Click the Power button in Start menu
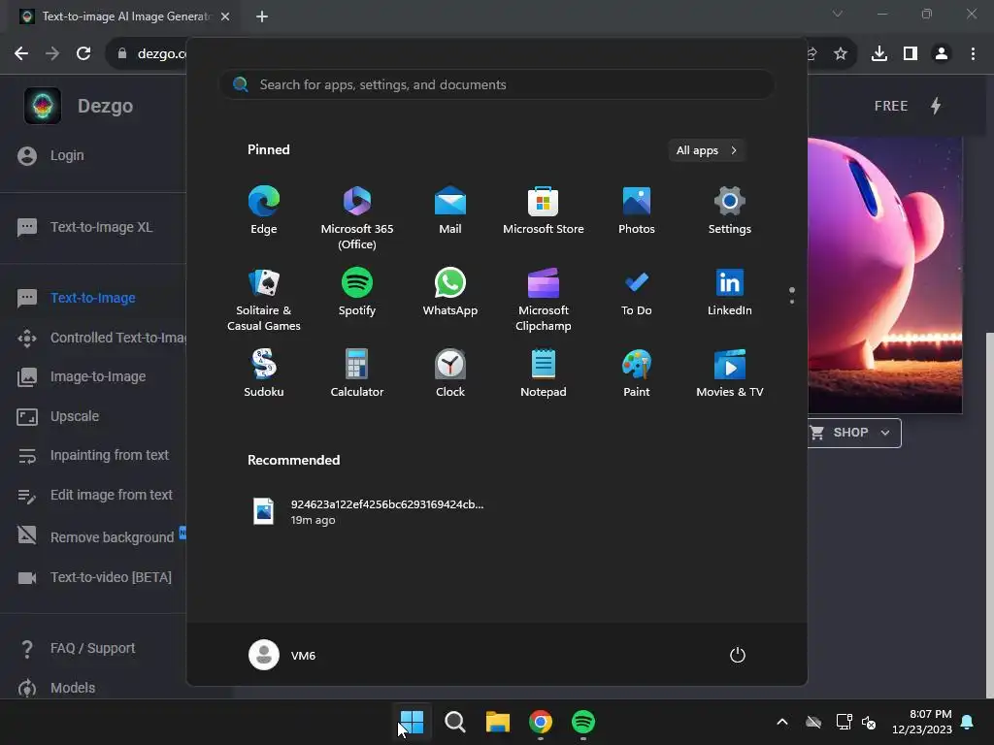 (738, 655)
